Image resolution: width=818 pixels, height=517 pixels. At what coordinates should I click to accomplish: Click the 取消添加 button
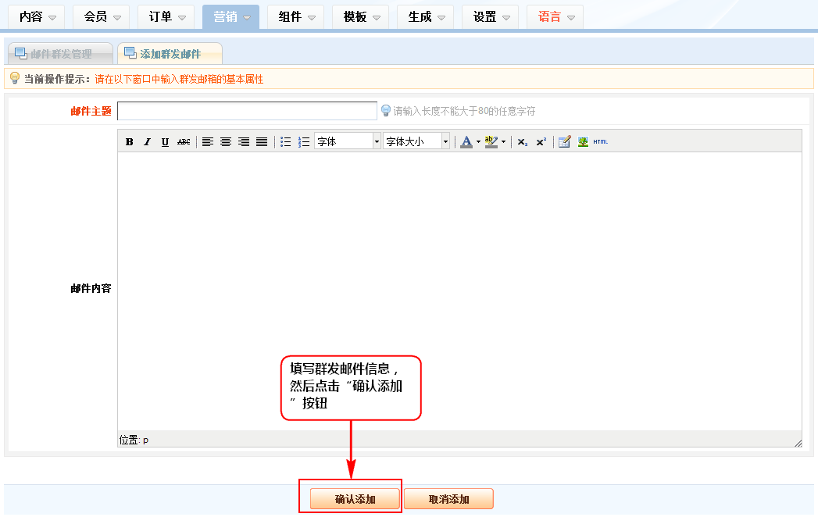448,499
